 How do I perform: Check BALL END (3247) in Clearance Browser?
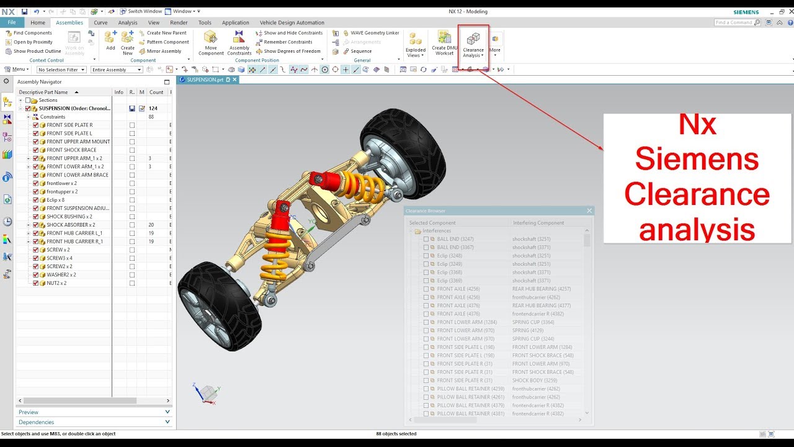click(x=426, y=239)
